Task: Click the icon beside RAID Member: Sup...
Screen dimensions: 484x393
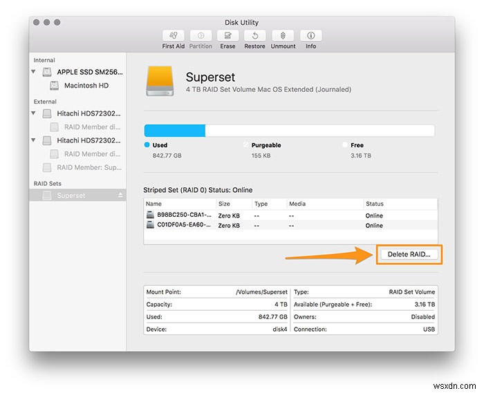Action: pyautogui.click(x=47, y=168)
